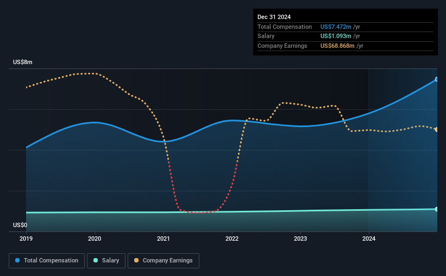This screenshot has width=446, height=276.
Task: Click the orange Company Earnings legend dot
Action: coord(136,260)
